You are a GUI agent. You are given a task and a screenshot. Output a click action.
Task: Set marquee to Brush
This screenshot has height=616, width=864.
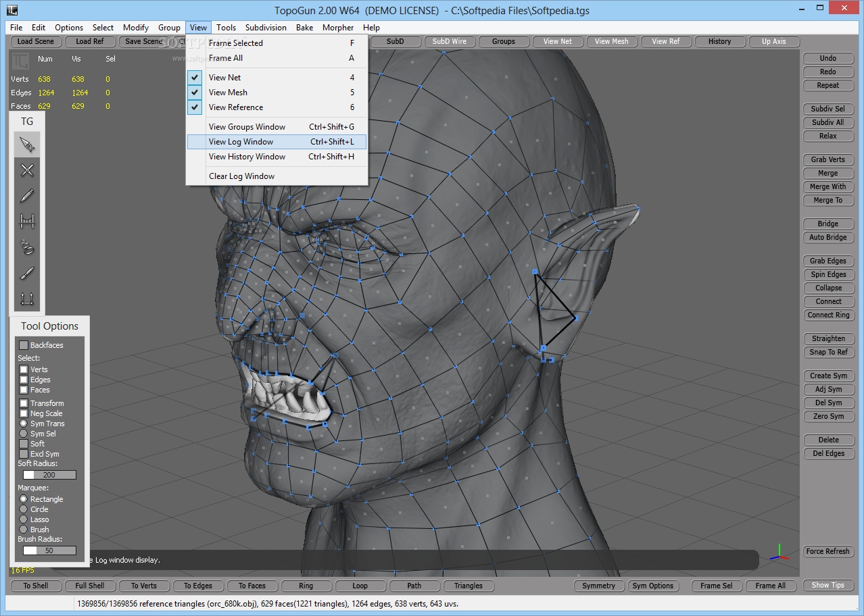pos(24,530)
